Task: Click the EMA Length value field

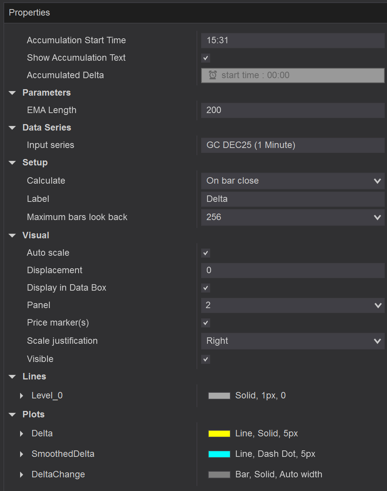Action: [293, 110]
